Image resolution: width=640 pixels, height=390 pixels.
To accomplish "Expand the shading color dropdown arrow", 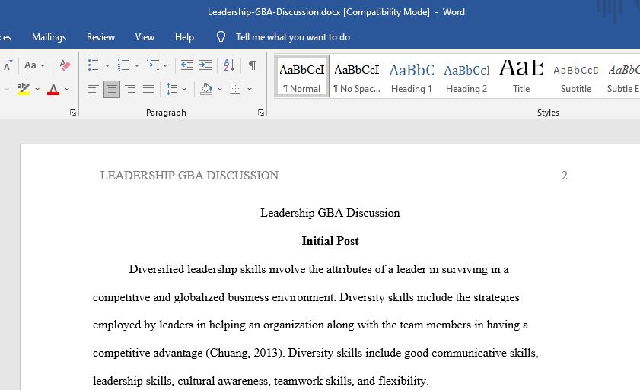I will [x=220, y=89].
